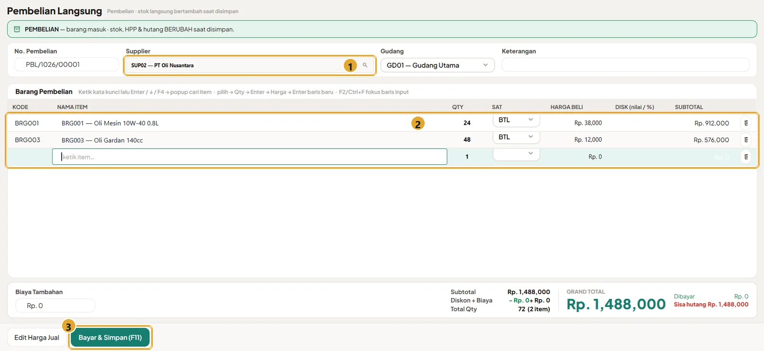This screenshot has width=764, height=351.
Task: Click quantity 24 in Oli Mesin row
Action: point(467,123)
